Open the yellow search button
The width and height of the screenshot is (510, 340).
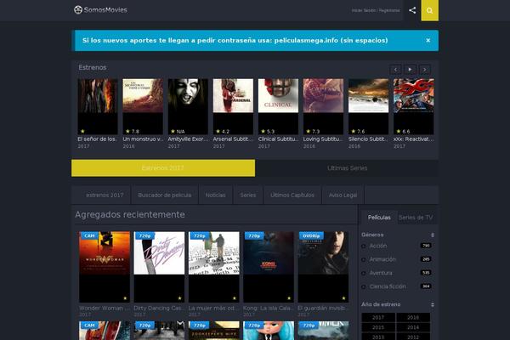(429, 10)
